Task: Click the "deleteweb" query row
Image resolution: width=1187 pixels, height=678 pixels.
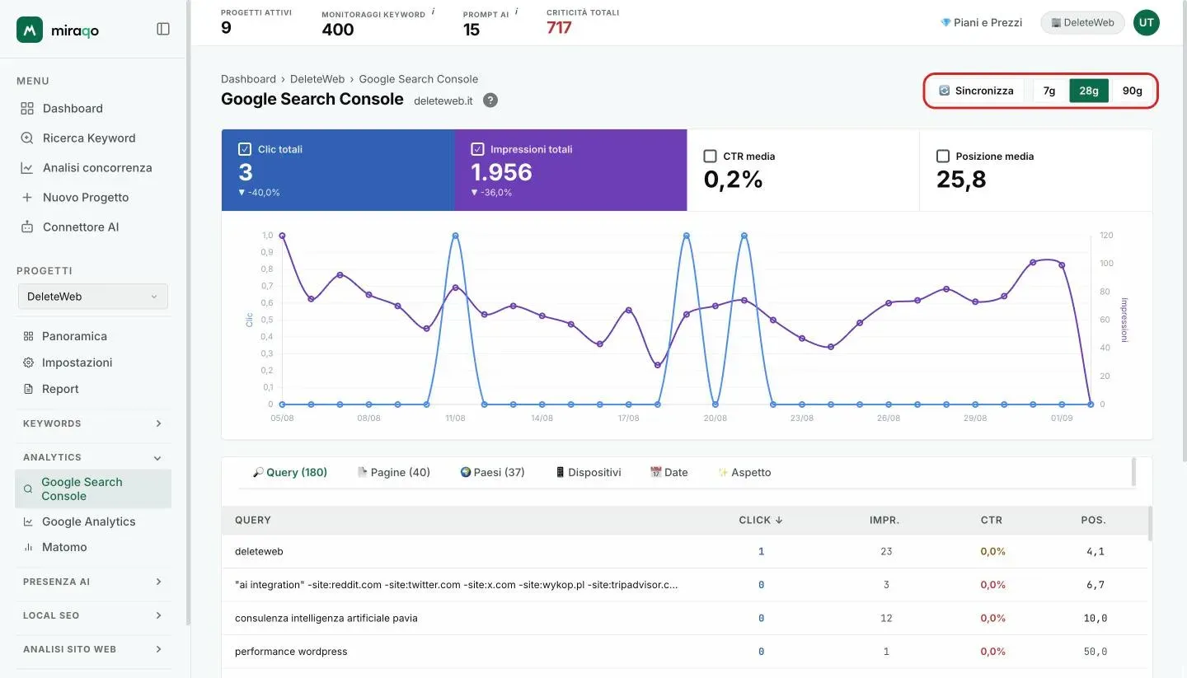Action: click(x=684, y=551)
